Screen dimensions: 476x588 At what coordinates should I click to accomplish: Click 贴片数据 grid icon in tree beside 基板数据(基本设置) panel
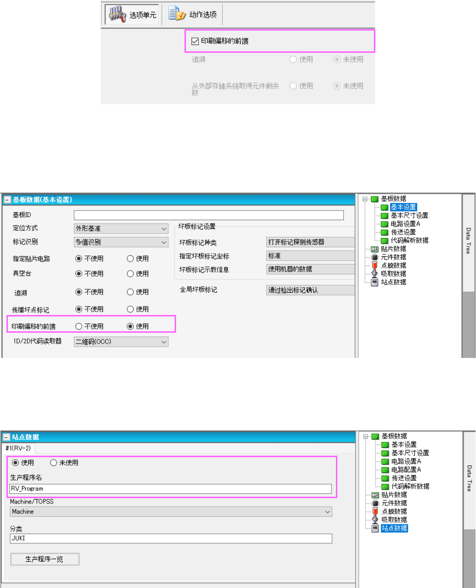point(374,249)
